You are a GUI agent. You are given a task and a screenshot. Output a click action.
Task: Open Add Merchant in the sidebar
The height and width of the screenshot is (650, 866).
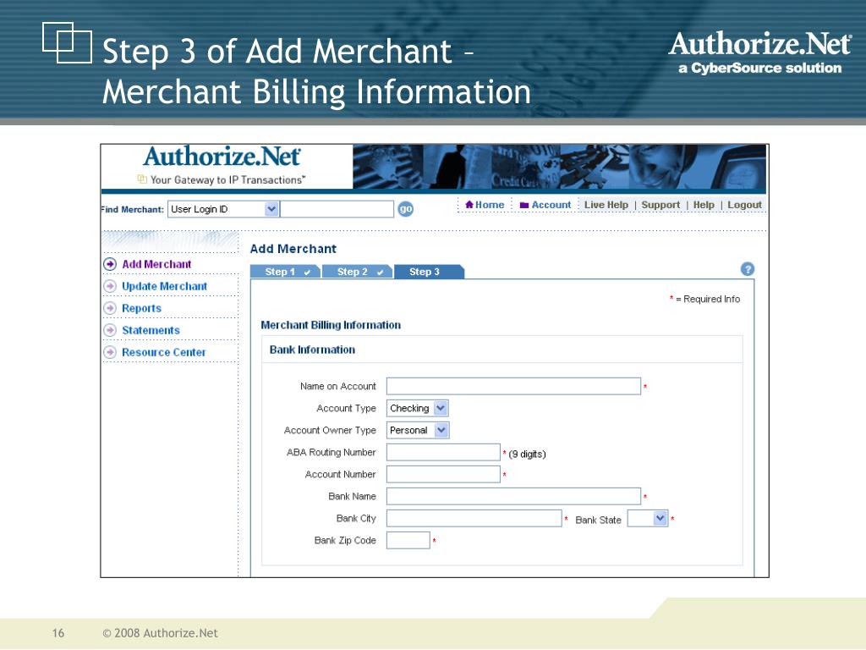click(156, 264)
